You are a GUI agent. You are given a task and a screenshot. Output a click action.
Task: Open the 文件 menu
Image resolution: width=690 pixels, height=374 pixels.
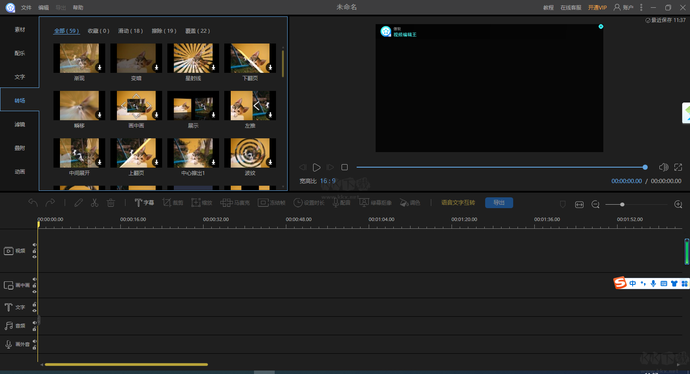(x=26, y=8)
